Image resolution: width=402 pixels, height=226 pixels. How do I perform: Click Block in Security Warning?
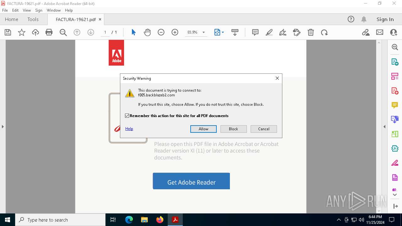tap(233, 129)
